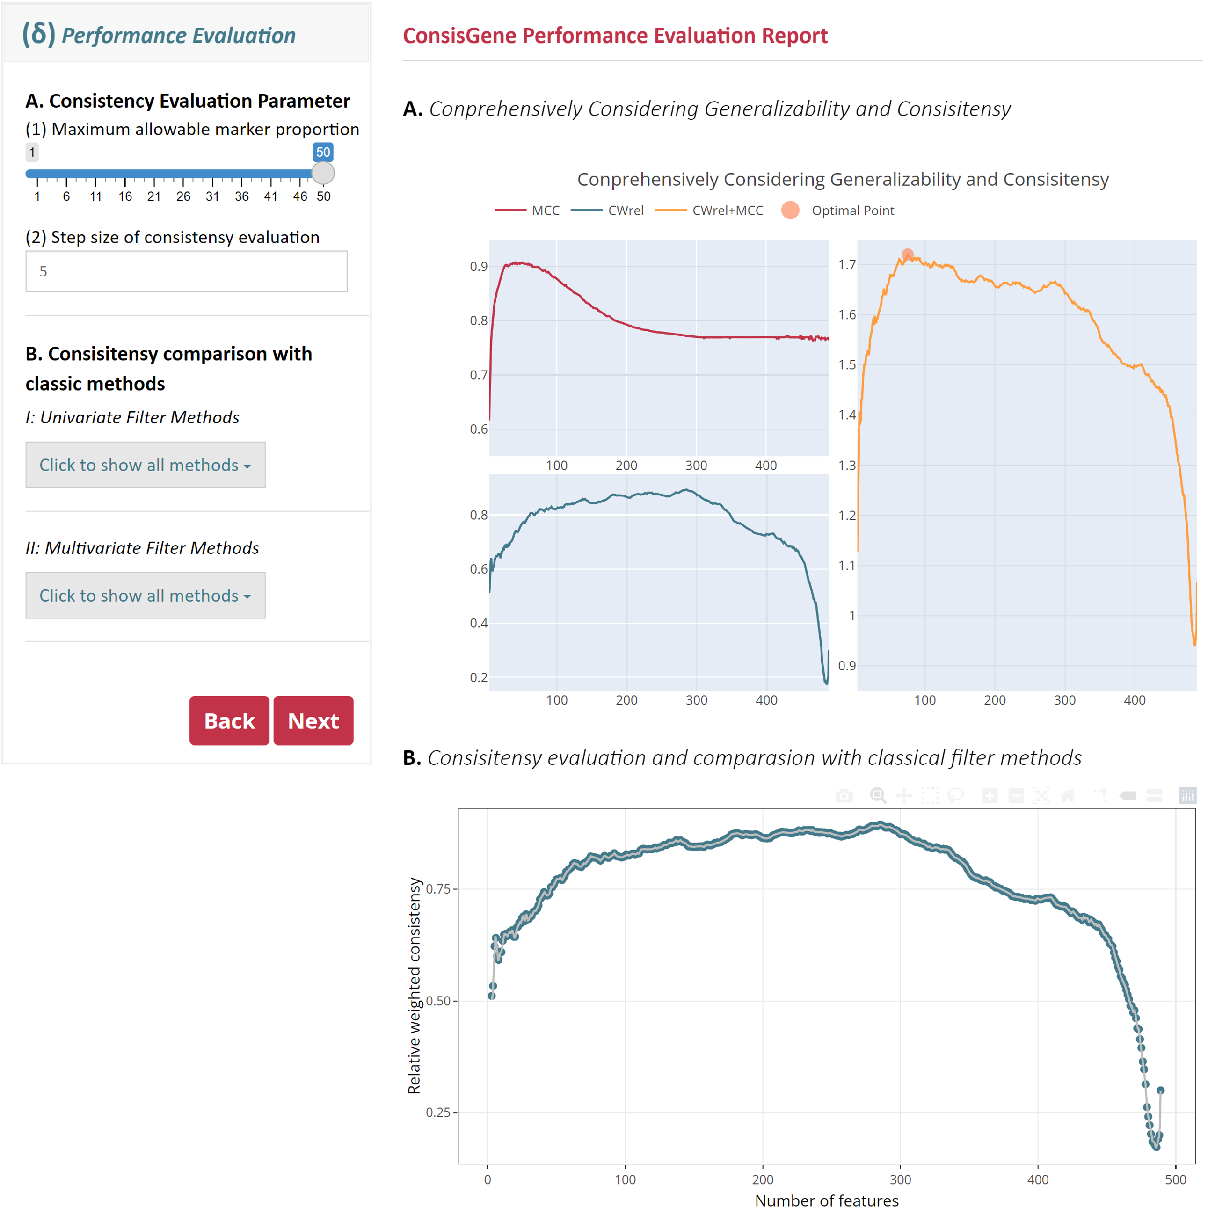Screen dimensions: 1208x1222
Task: Select show closest data on hover icon
Action: pos(1128,796)
